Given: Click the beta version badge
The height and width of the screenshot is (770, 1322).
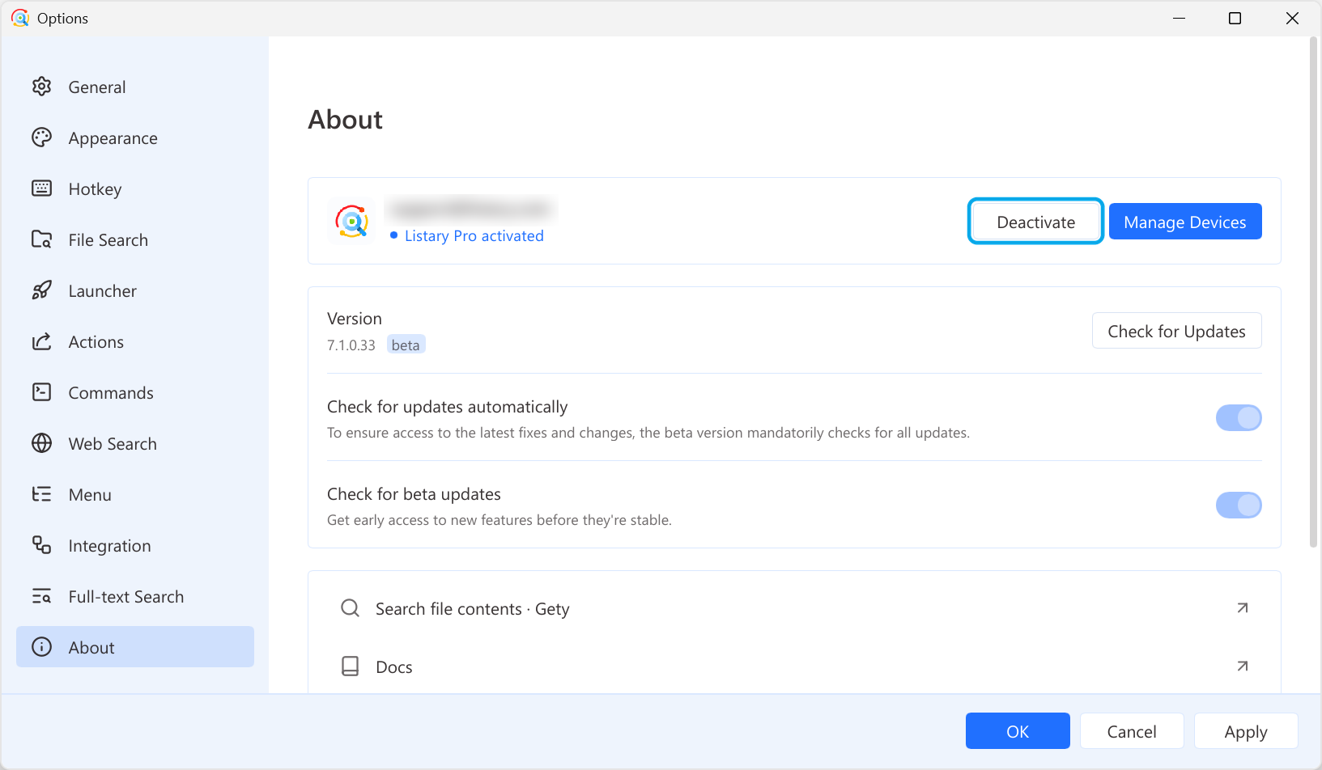Looking at the screenshot, I should [x=406, y=345].
